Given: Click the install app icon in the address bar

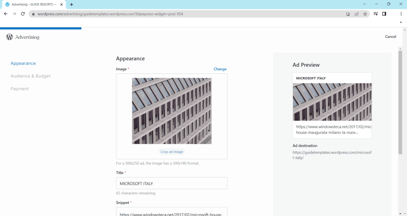Looking at the screenshot, I should [x=348, y=13].
